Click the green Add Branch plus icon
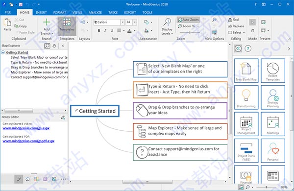Image resolution: width=294 pixels, height=191 pixels. 47,22
